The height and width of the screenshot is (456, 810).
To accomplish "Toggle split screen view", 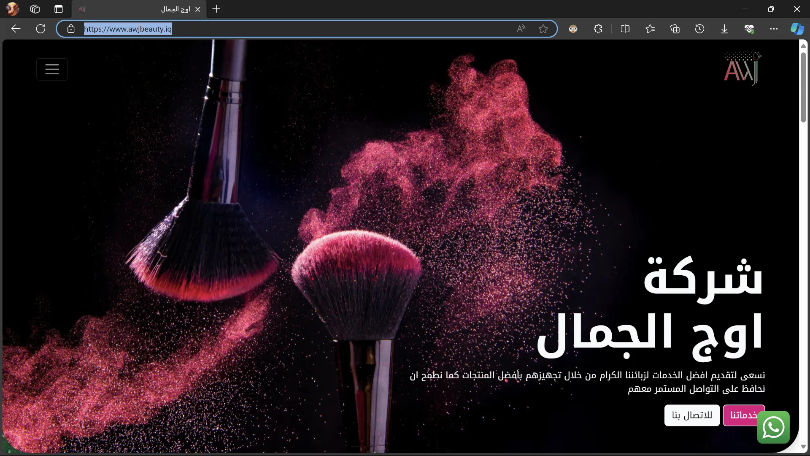I will (625, 29).
